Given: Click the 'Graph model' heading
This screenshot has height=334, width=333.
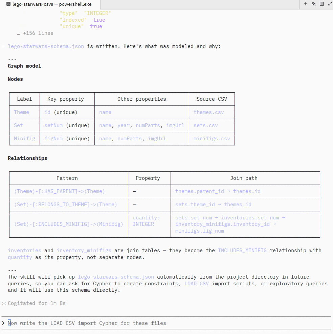Looking at the screenshot, I should (x=24, y=66).
